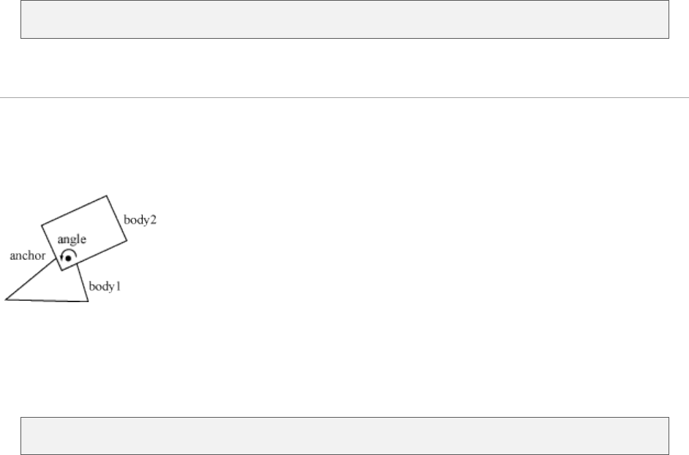This screenshot has width=689, height=455.
Task: Click the rectangle's right corner beside the body2 label
Action: pyautogui.click(x=128, y=239)
